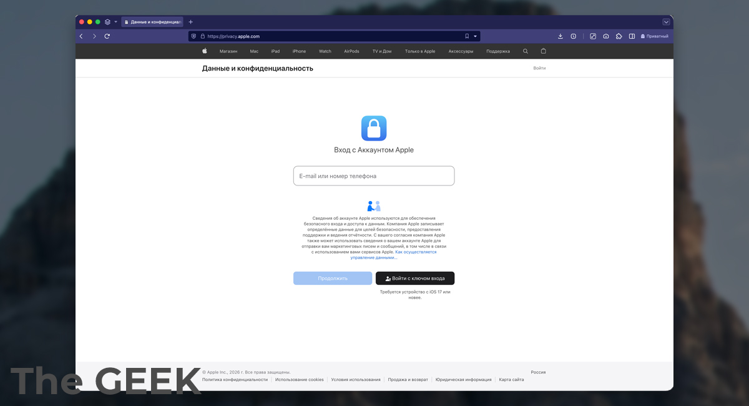Expand the workspaces dropdown near window controls

click(x=115, y=22)
